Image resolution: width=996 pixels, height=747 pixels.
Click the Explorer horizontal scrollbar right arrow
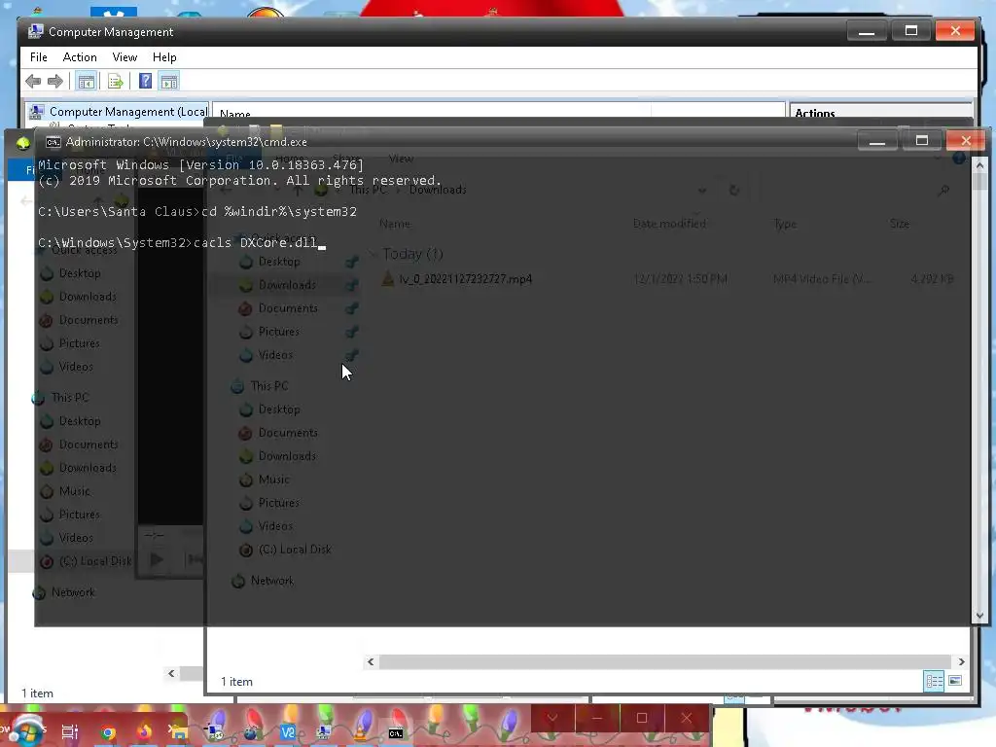961,661
